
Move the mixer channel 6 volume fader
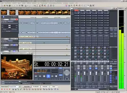(108, 73)
